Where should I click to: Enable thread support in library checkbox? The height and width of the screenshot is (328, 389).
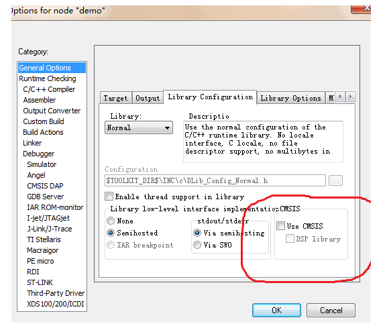pos(109,197)
